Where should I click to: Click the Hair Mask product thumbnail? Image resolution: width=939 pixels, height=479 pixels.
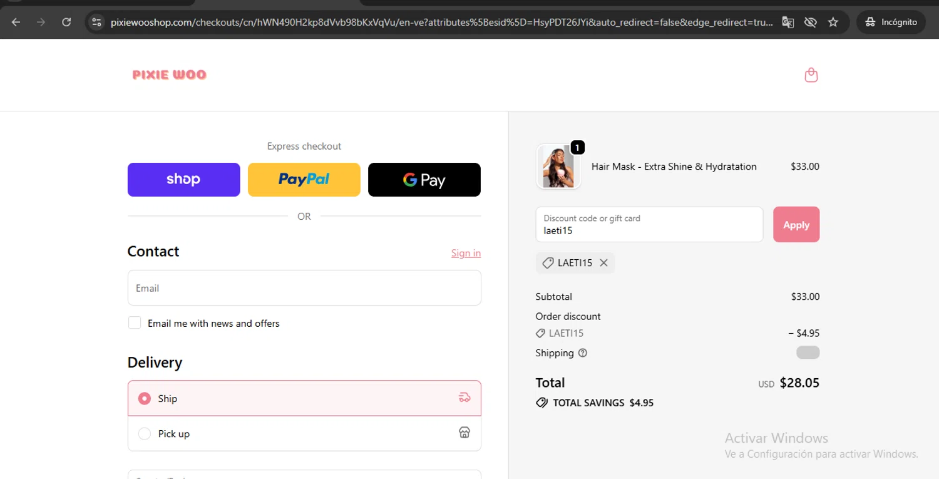click(558, 167)
